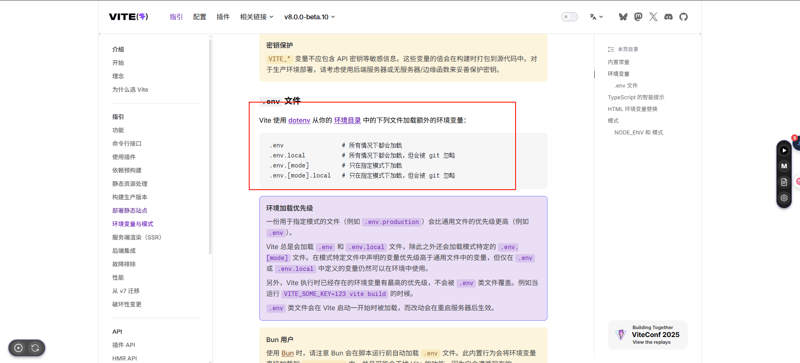Expand the 相关链接 dropdown menu
The height and width of the screenshot is (363, 800).
click(x=256, y=17)
